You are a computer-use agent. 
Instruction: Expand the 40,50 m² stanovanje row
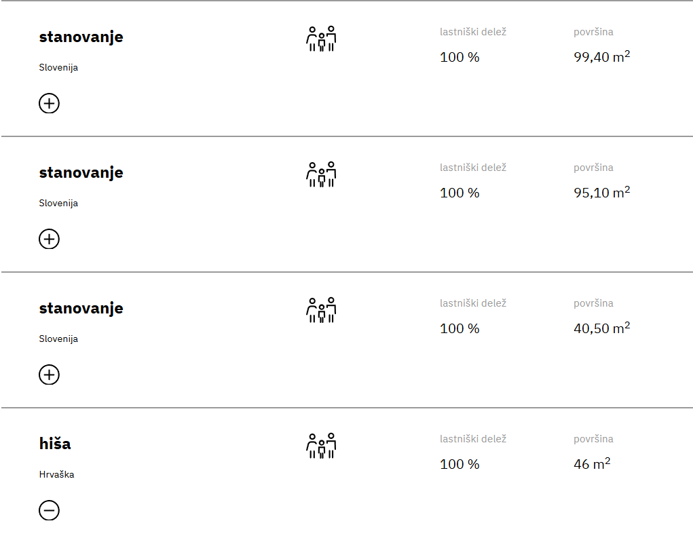pos(49,374)
